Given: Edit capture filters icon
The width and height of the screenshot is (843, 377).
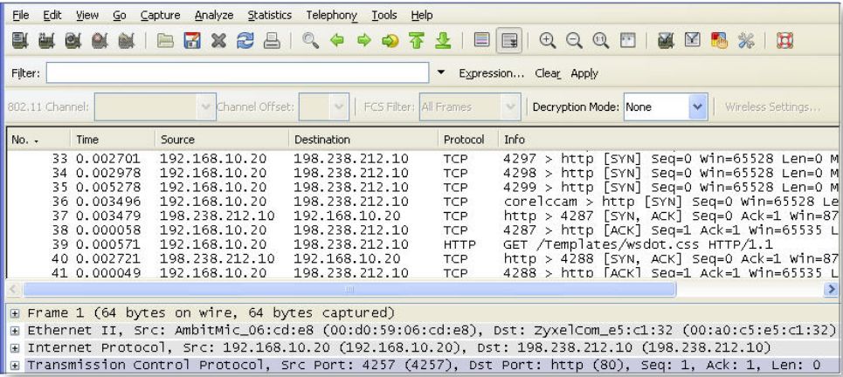Looking at the screenshot, I should 667,41.
